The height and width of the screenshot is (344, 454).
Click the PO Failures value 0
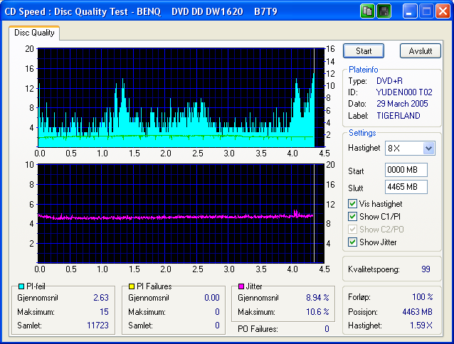tap(327, 328)
